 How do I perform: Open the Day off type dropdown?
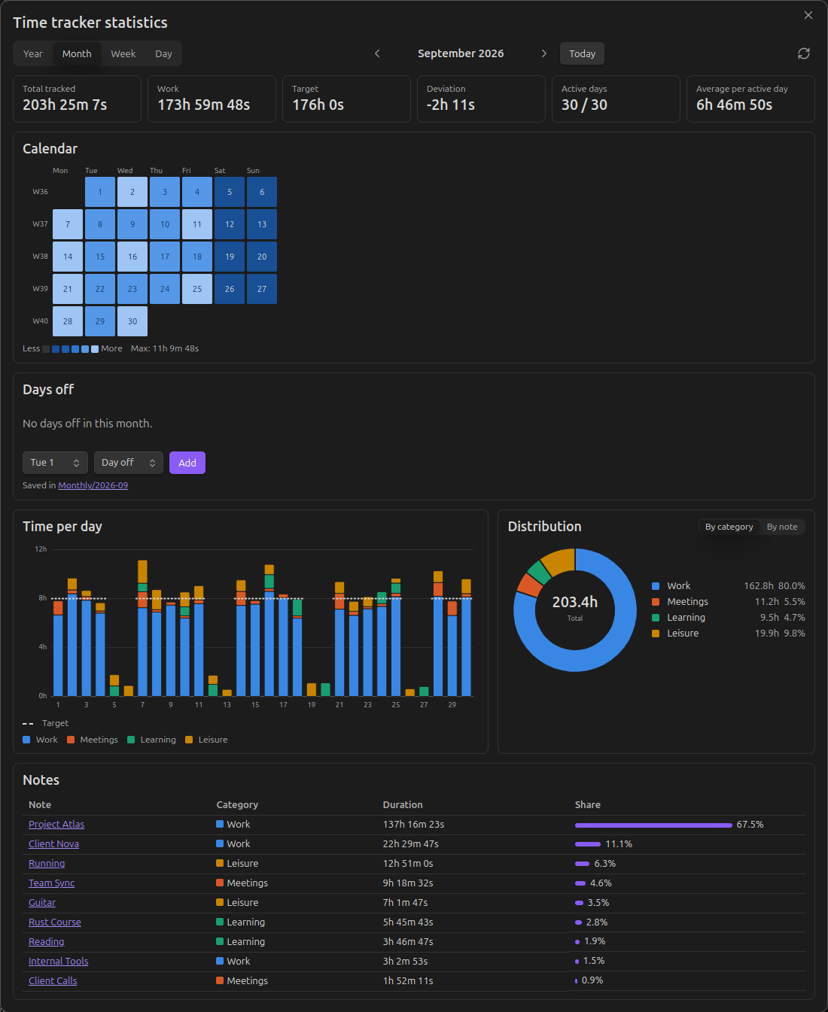pos(129,463)
